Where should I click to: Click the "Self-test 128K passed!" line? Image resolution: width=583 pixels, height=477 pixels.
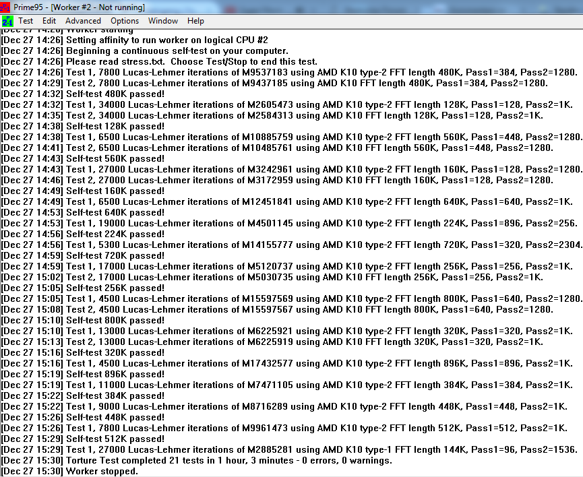click(82, 127)
